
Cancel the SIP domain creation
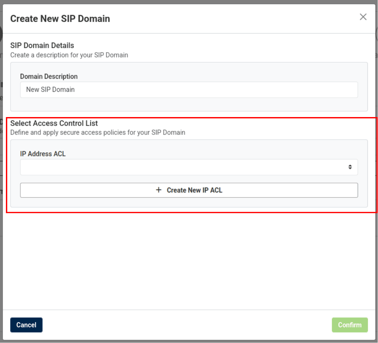point(26,325)
